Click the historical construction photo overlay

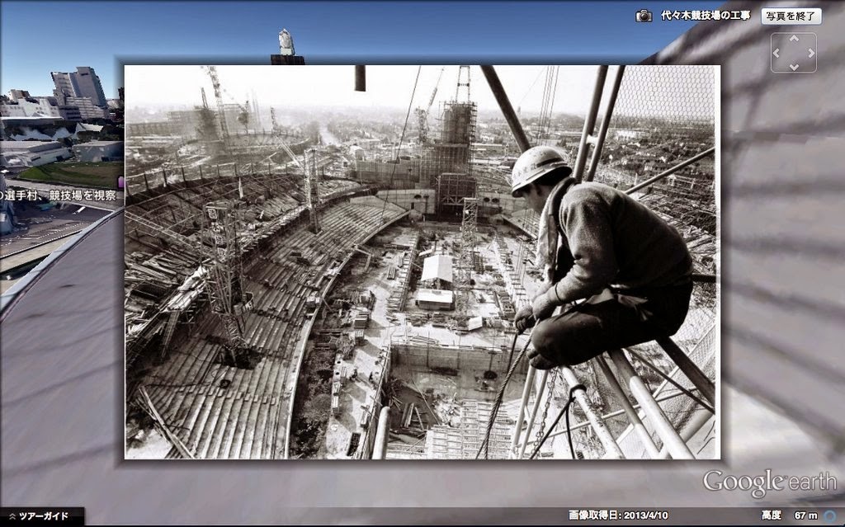click(x=422, y=262)
